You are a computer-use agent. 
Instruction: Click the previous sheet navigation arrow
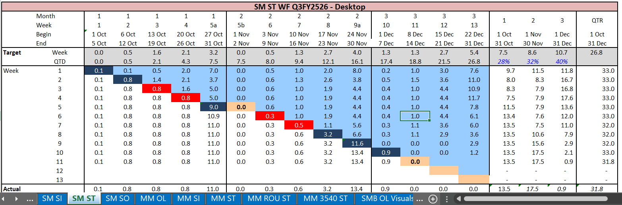click(x=5, y=199)
